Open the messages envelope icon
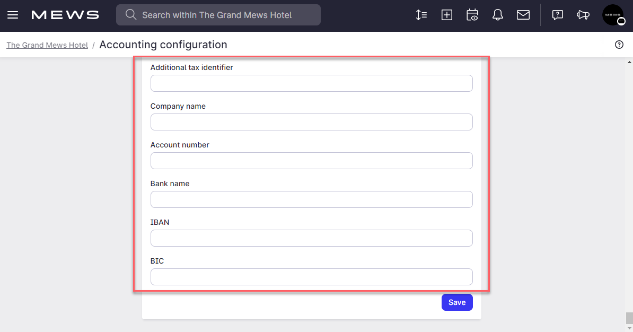Viewport: 633px width, 332px height. coord(523,15)
